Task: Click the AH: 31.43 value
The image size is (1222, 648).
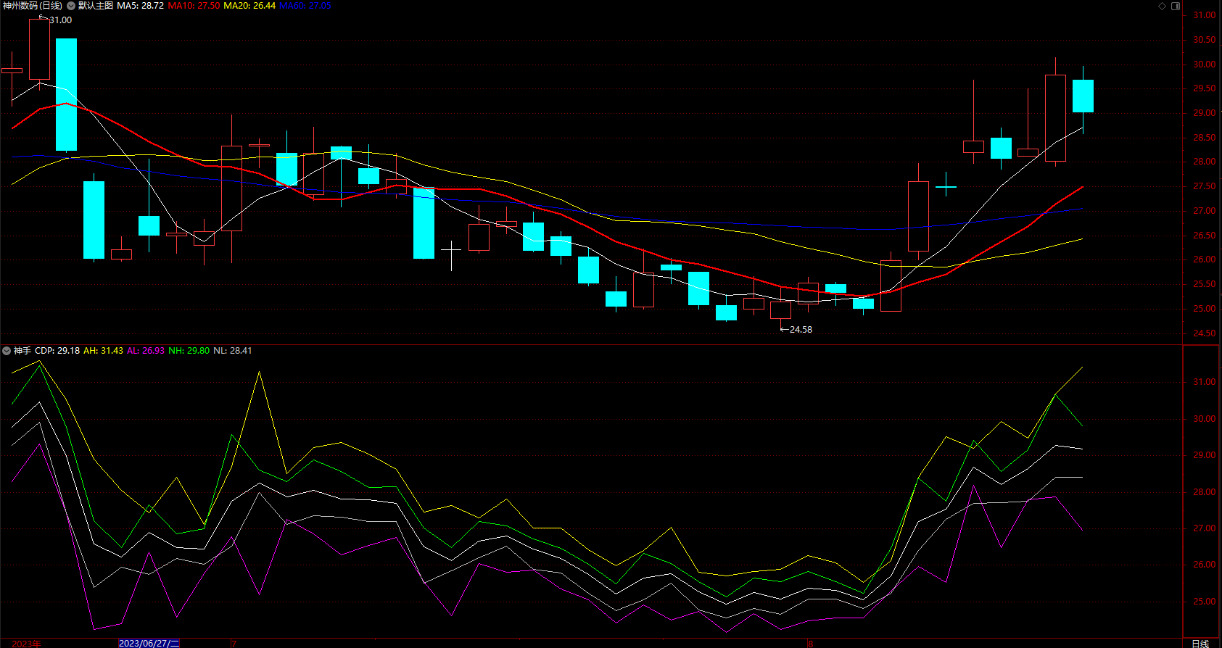Action: coord(103,351)
